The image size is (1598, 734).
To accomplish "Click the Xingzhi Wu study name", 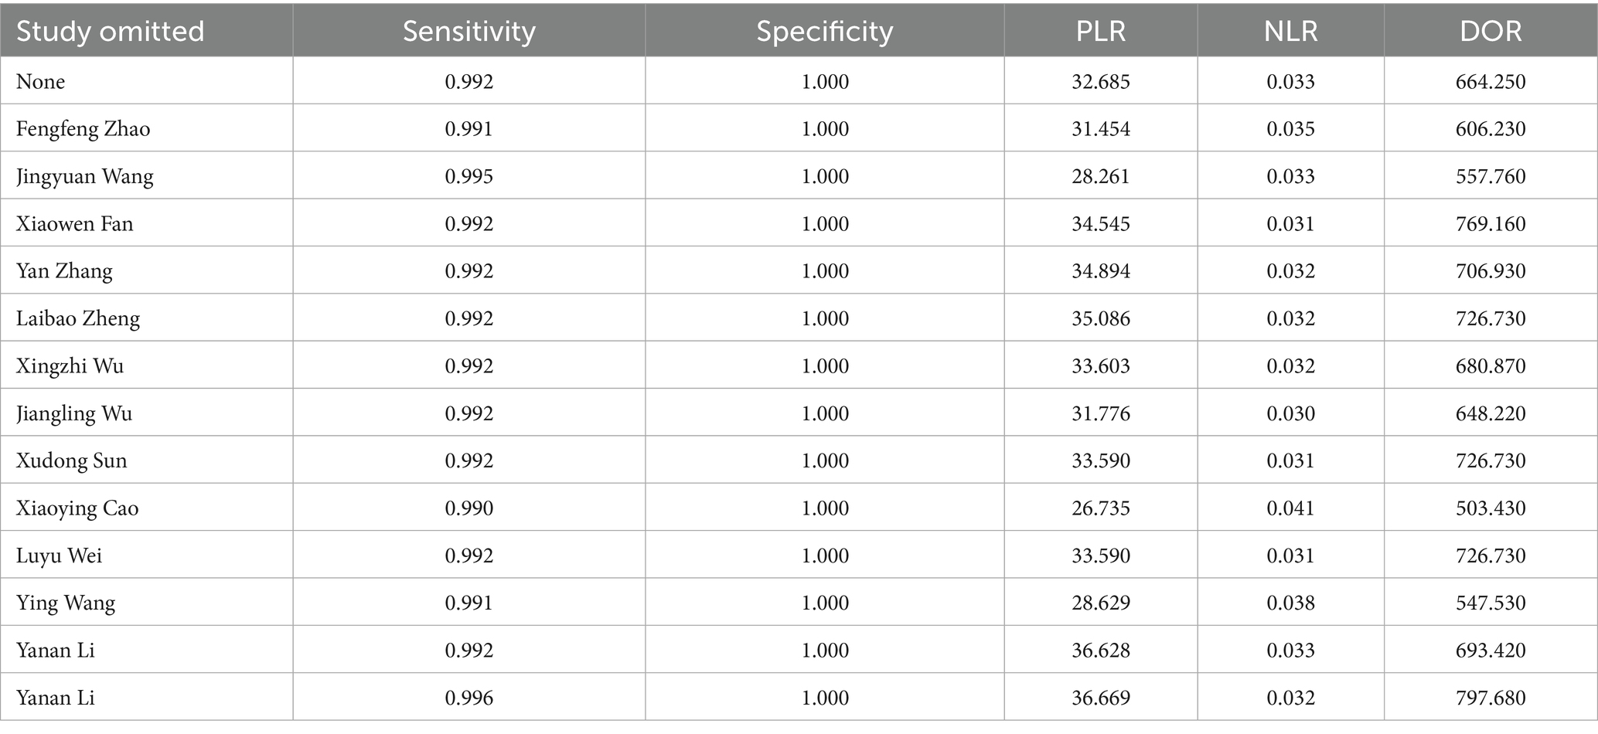I will tap(70, 366).
